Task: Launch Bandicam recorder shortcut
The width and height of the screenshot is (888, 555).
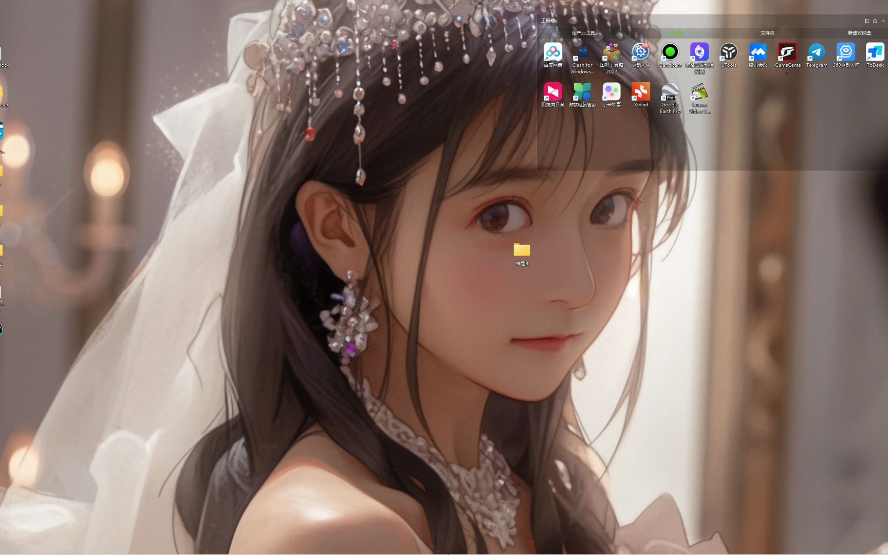Action: coord(670,55)
